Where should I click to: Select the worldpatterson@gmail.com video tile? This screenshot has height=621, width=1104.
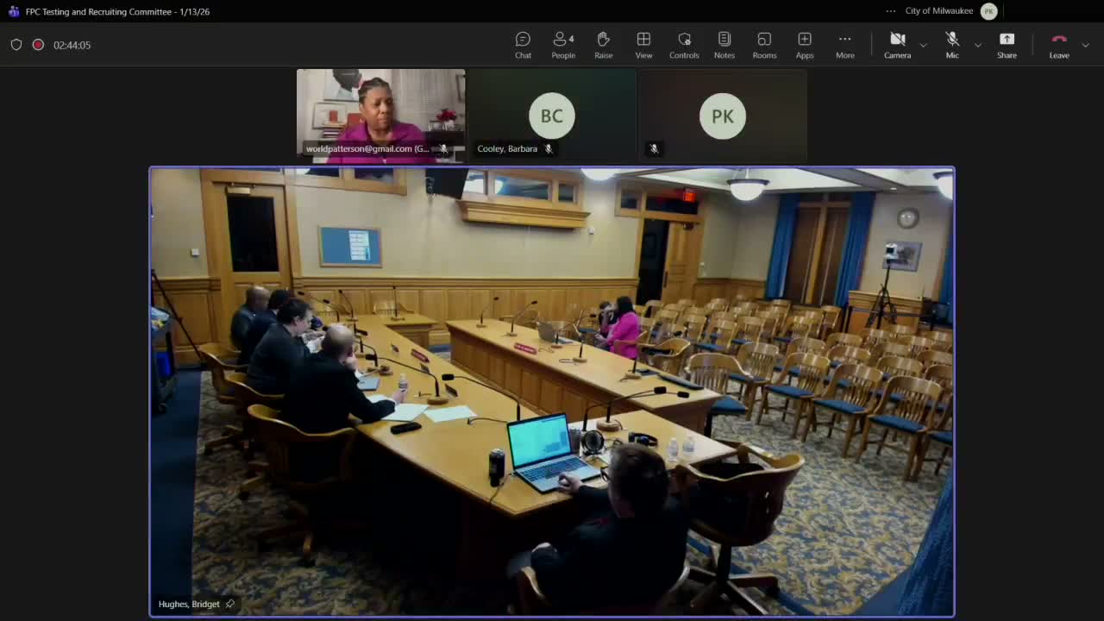coord(380,116)
